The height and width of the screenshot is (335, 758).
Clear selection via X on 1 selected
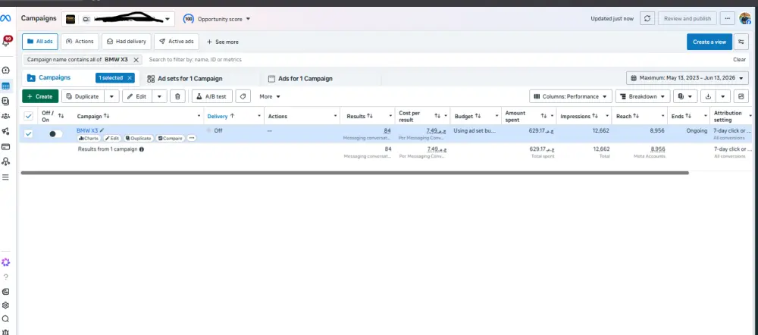click(x=130, y=78)
